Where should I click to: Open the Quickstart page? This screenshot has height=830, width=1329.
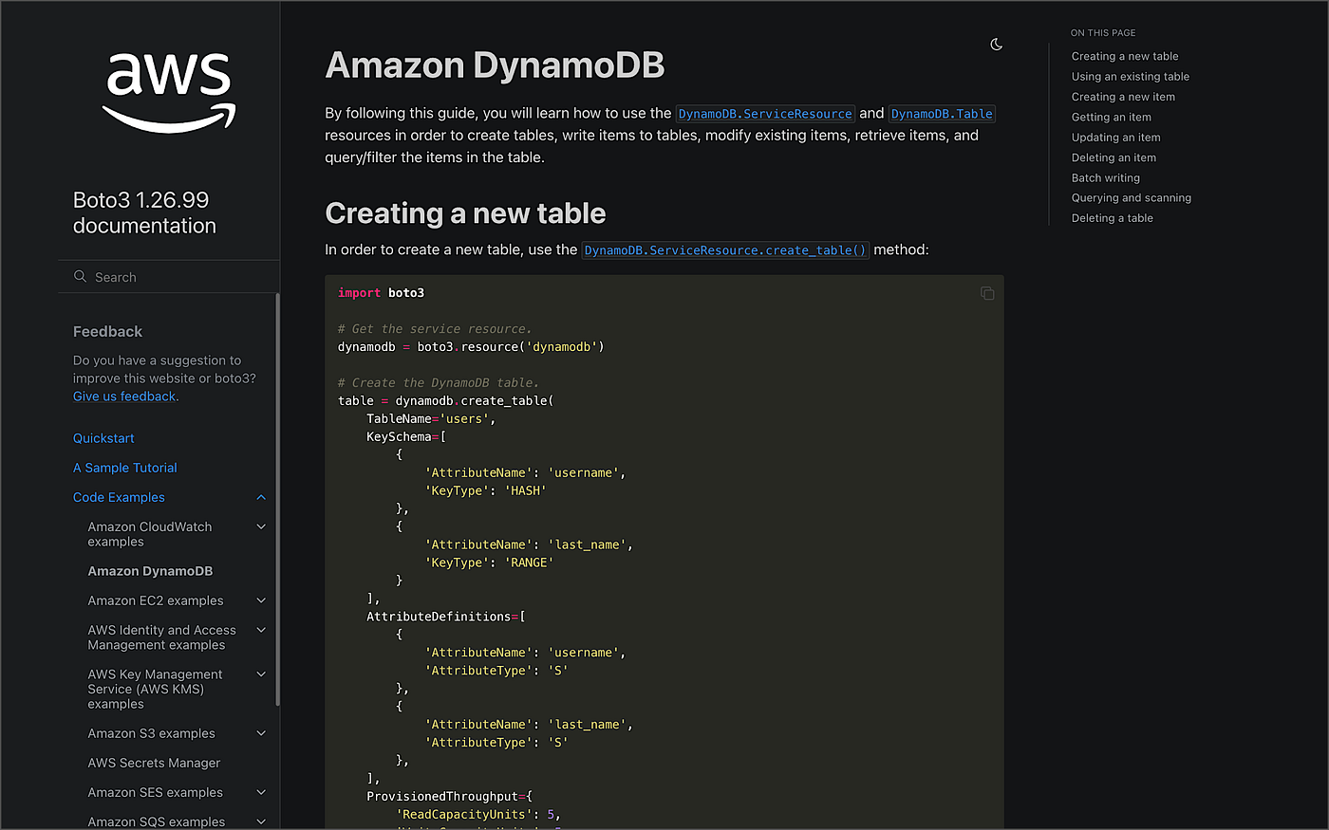[103, 438]
